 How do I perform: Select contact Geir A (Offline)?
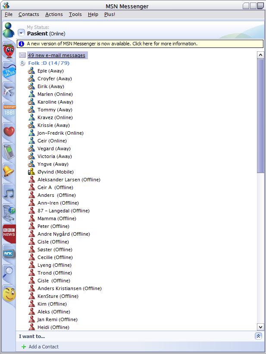(x=55, y=187)
